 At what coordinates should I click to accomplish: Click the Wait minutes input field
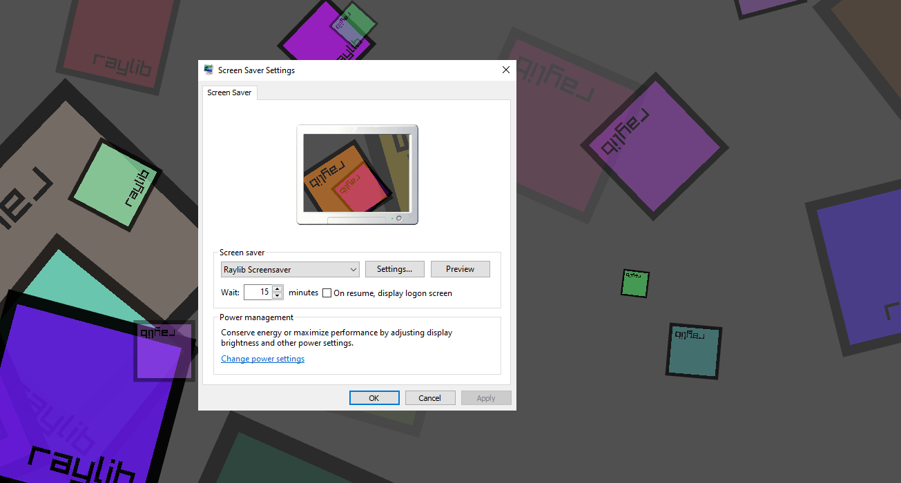tap(258, 292)
